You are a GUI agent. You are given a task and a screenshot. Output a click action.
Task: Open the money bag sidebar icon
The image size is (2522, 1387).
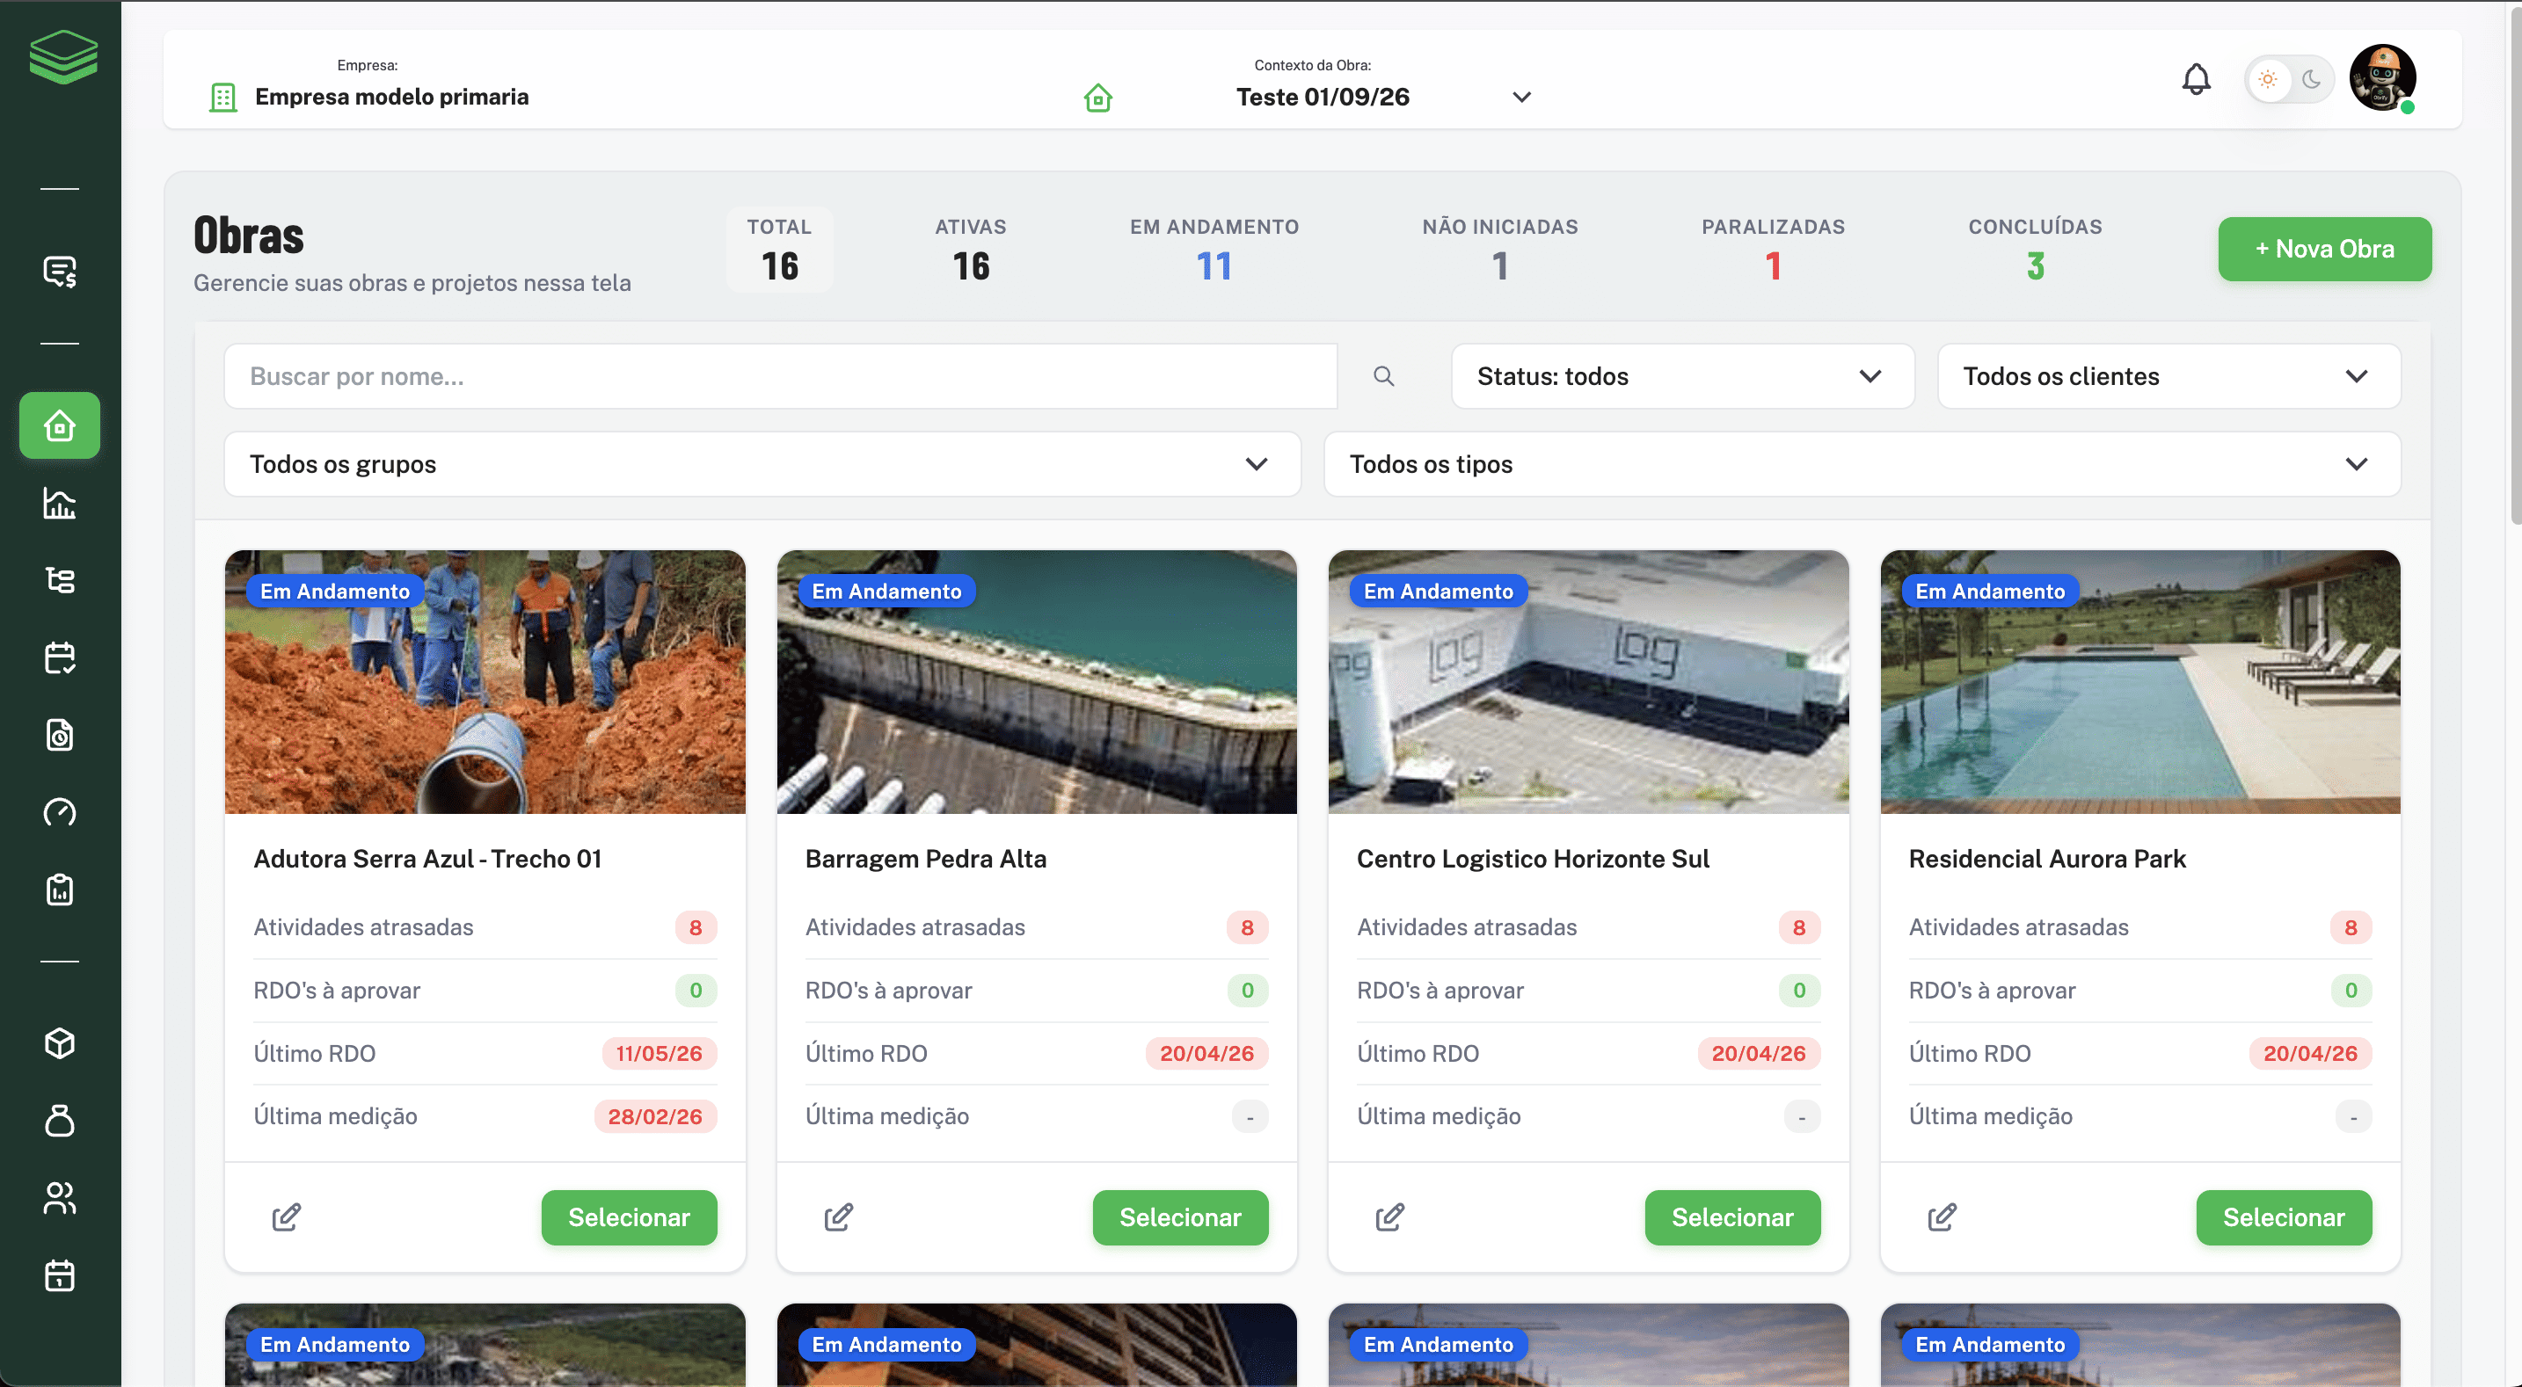click(60, 1121)
